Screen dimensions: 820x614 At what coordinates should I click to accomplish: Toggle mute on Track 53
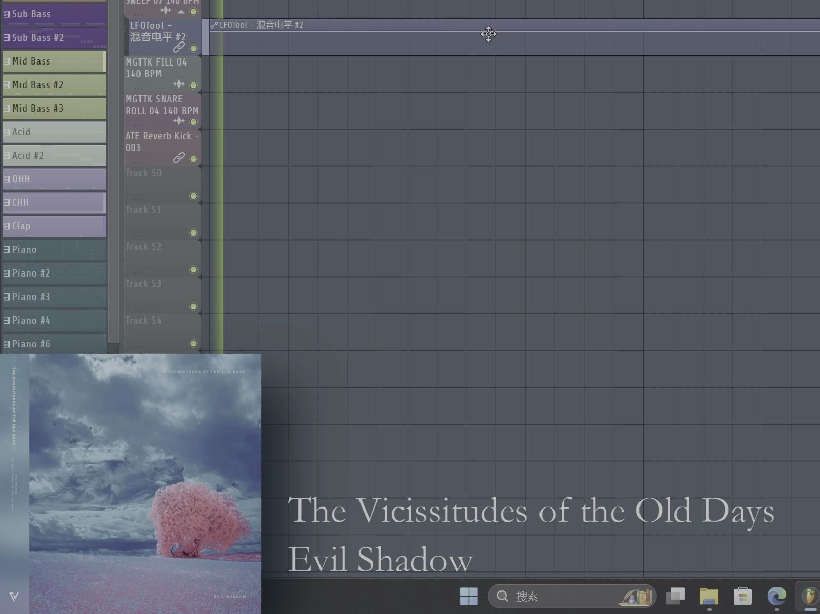pos(193,306)
